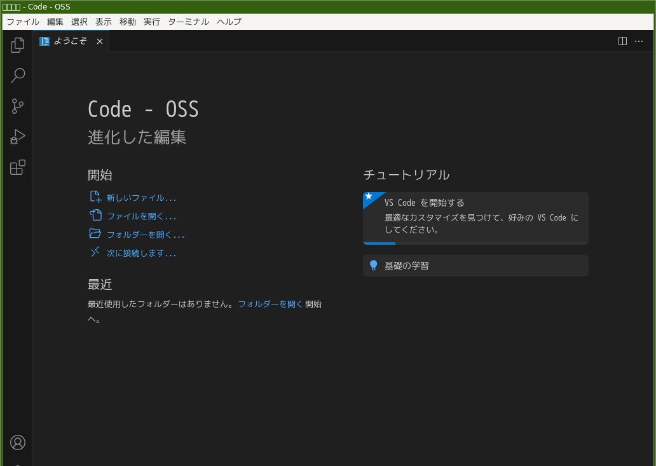Click the ファイルを開く... link
This screenshot has width=656, height=466.
pyautogui.click(x=141, y=216)
